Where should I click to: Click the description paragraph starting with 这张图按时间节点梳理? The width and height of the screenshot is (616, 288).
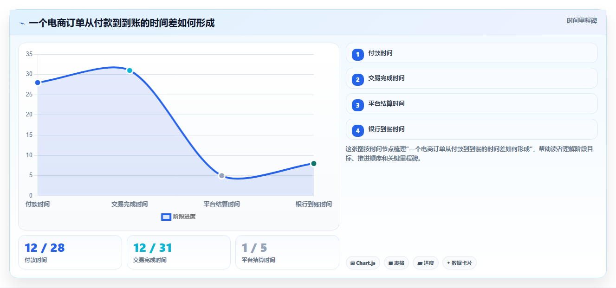469,154
